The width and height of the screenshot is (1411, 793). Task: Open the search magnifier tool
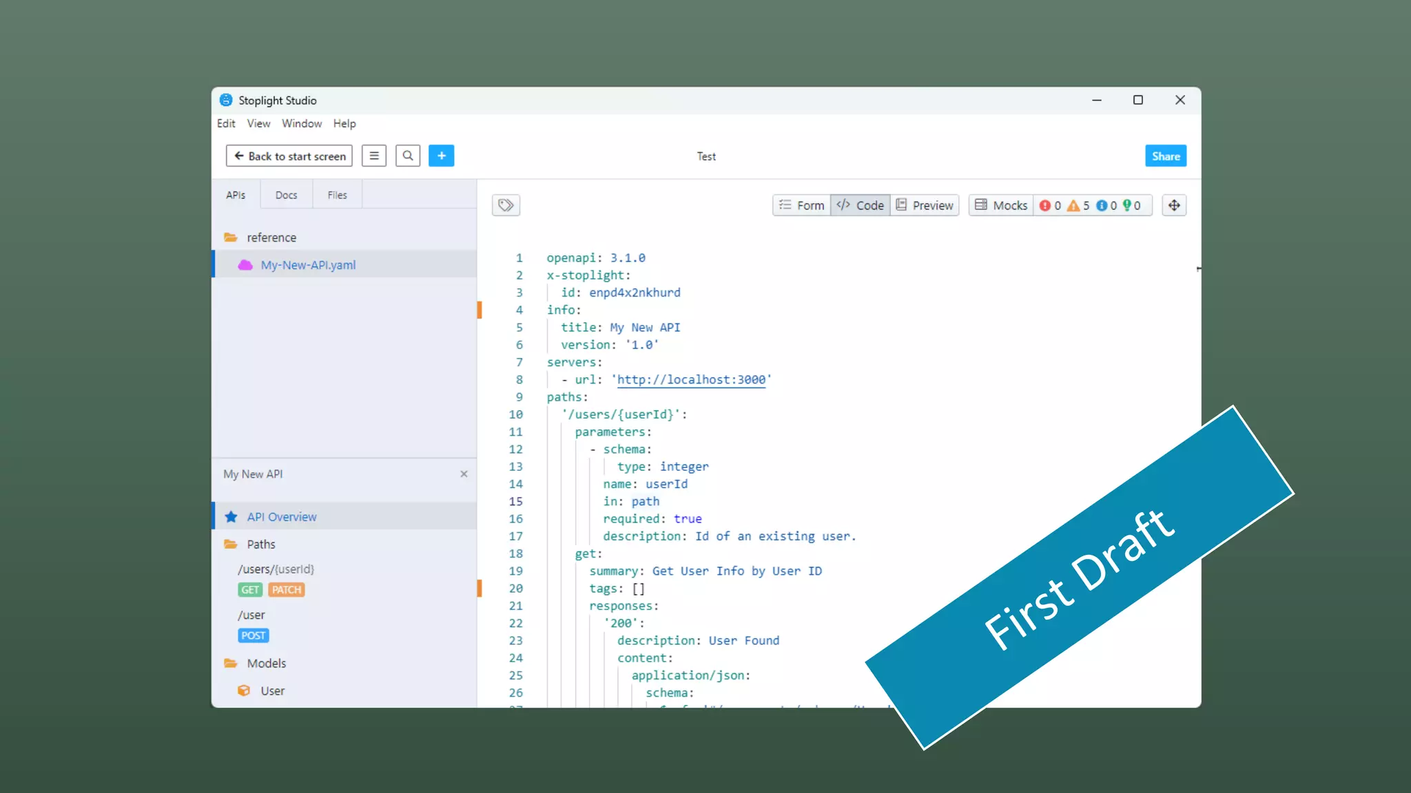tap(408, 156)
